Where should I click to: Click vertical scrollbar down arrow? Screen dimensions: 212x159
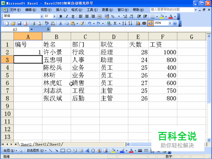click(209, 140)
